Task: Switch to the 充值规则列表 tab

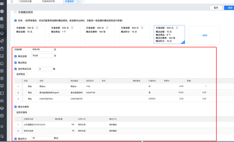Action: click(48, 2)
